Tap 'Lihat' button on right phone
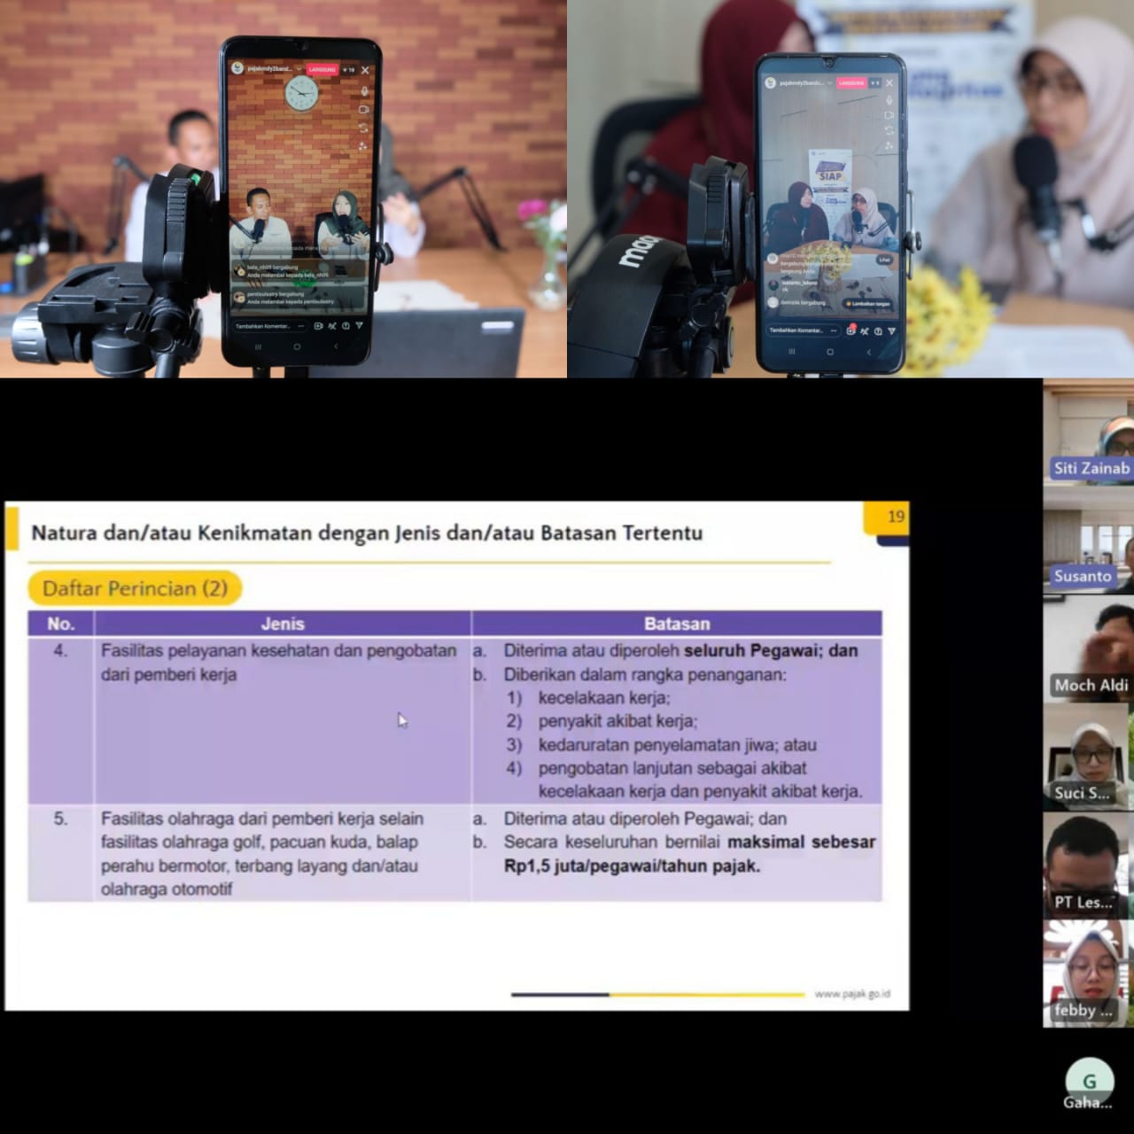The image size is (1134, 1134). click(x=883, y=260)
